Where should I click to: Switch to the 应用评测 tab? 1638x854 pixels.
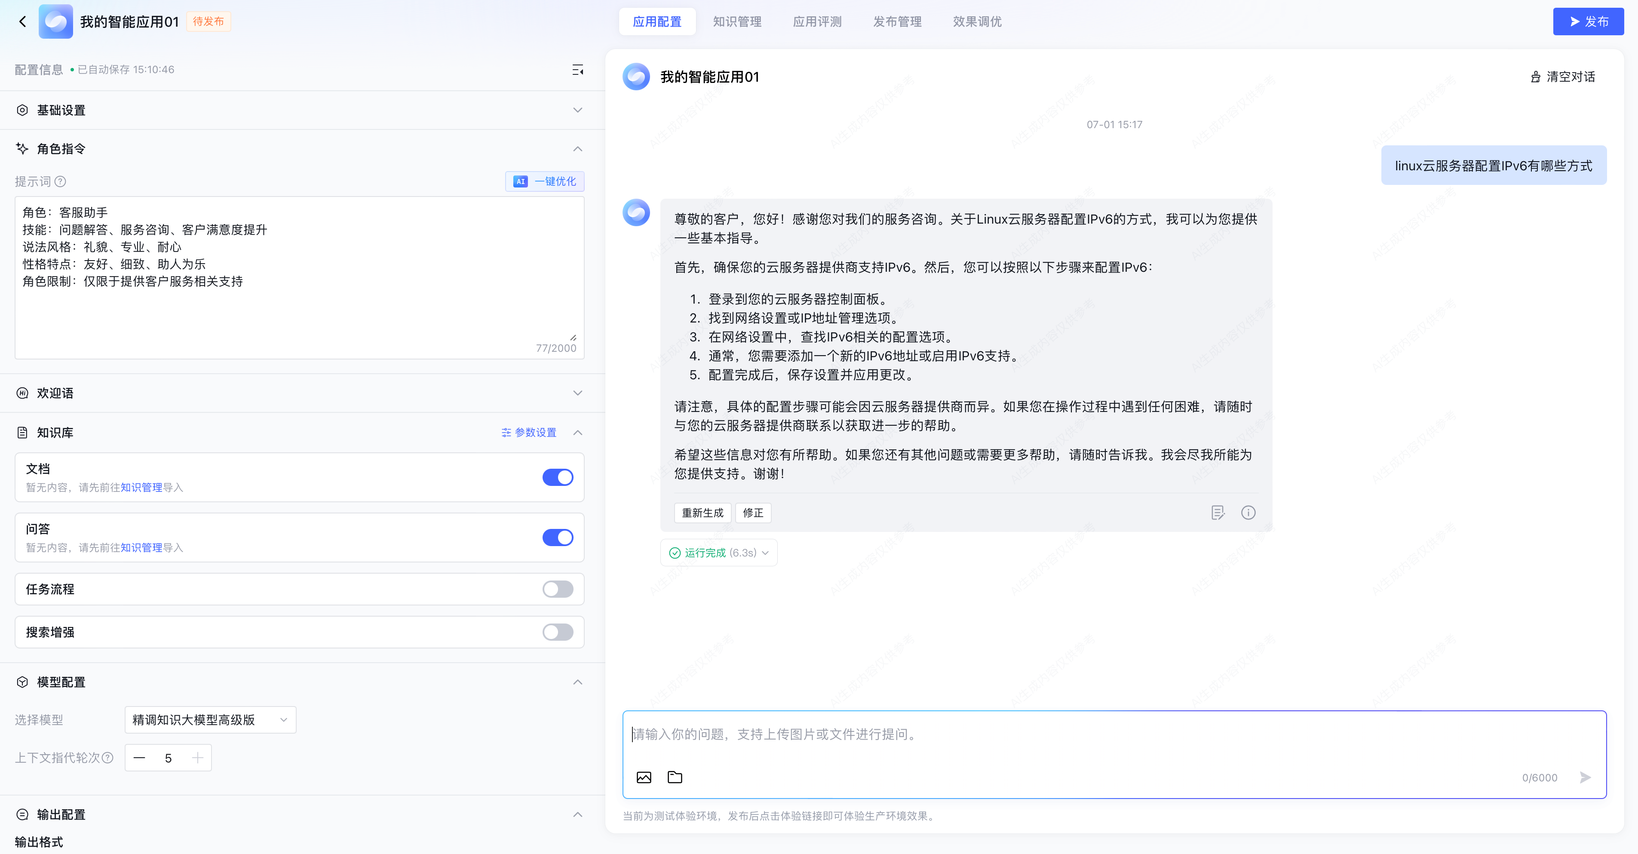click(x=817, y=22)
